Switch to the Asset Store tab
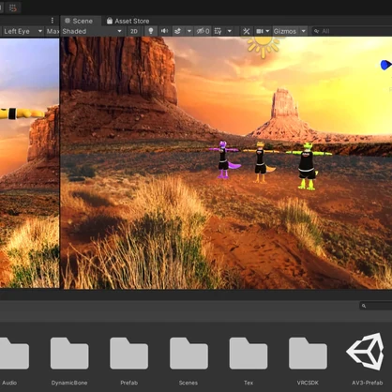This screenshot has width=392, height=392. pyautogui.click(x=128, y=21)
